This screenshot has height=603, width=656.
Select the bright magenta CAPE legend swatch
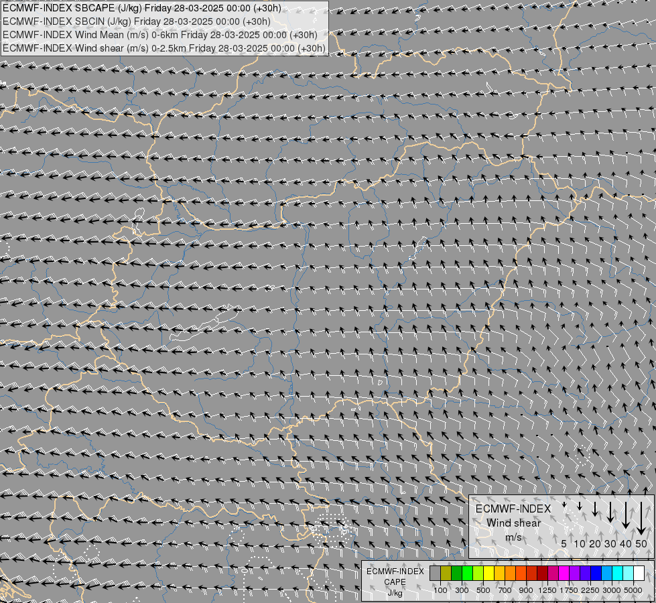coord(564,573)
